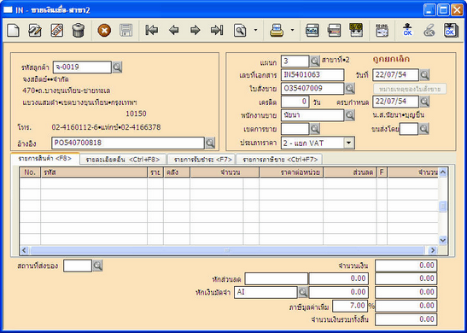This screenshot has width=467, height=333.
Task: Minimize the IN window
Action: pyautogui.click(x=429, y=10)
